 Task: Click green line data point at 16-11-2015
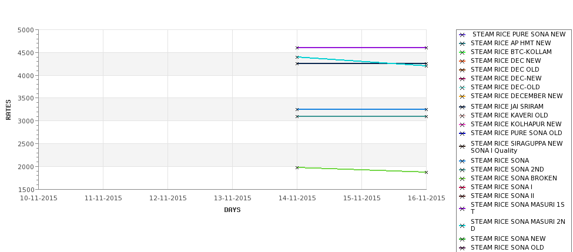click(426, 172)
